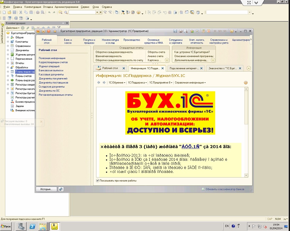Expand the 'Справочники' tree node
Image resolution: width=290 pixels, height=231 pixels.
[8, 46]
